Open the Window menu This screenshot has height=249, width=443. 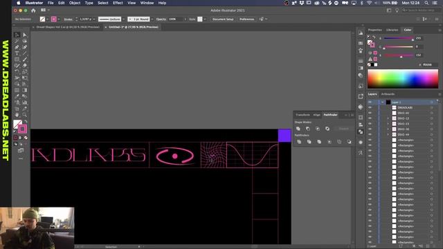(147, 3)
